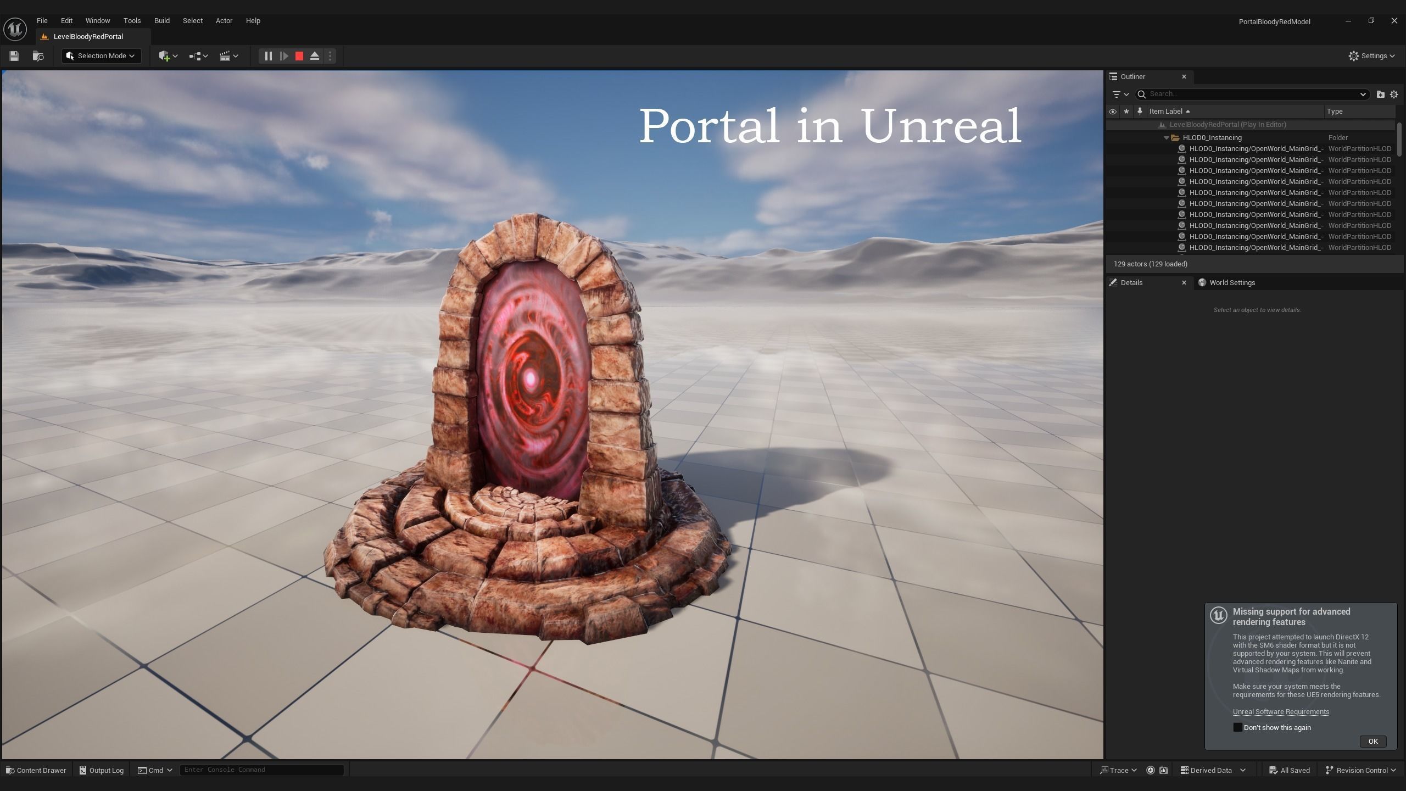
Task: Open the Build menu
Action: pos(162,21)
